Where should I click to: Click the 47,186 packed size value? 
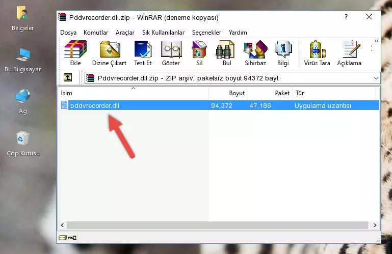coord(260,106)
